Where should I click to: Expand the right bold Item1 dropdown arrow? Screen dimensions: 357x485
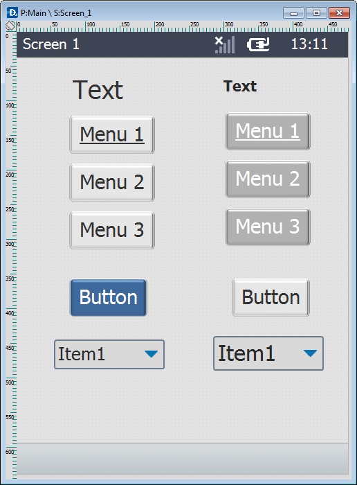(310, 353)
